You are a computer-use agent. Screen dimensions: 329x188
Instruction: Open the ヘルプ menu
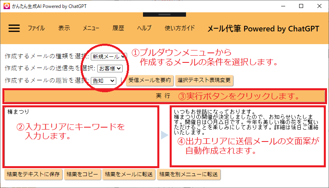144,28
